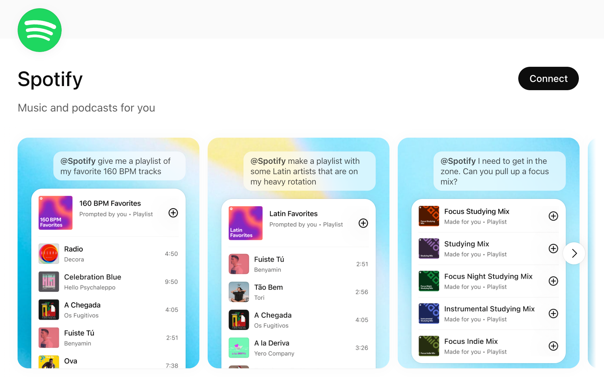Select Celebration Blue by Hello Psychaleppo

[93, 277]
